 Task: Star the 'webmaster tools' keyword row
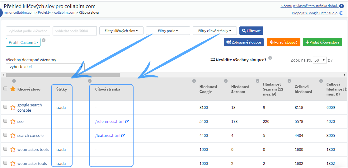pos(13,164)
